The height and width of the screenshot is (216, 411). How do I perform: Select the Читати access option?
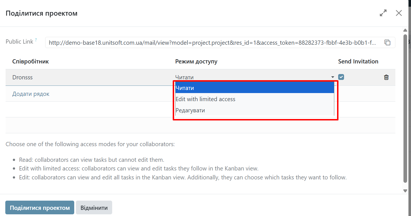coord(254,88)
